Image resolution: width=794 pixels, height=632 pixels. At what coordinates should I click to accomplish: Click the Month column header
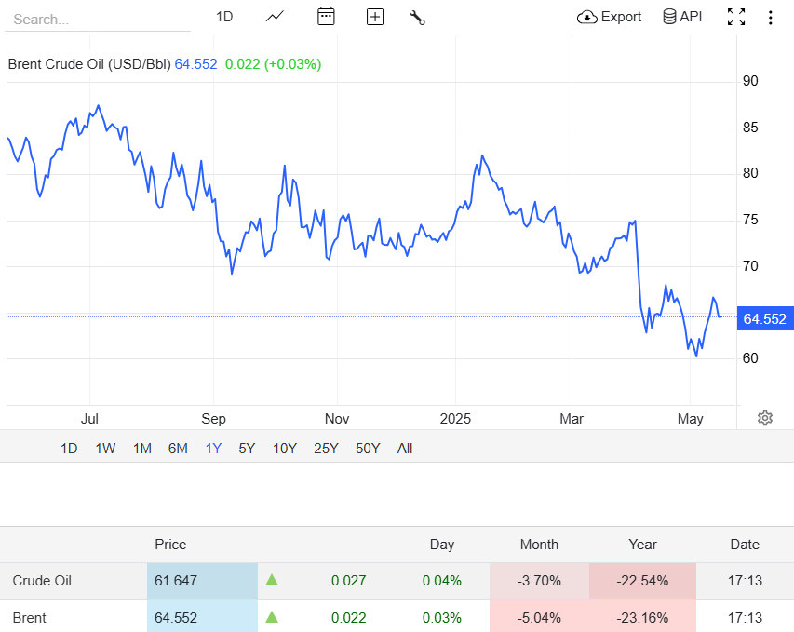coord(539,545)
